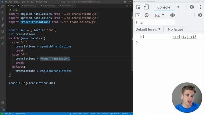Image resolution: width=205 pixels, height=115 pixels.
Task: Toggle the DevTools device toolbar
Action: click(146, 7)
